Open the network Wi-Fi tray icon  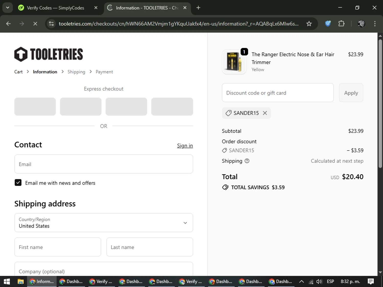point(311,282)
